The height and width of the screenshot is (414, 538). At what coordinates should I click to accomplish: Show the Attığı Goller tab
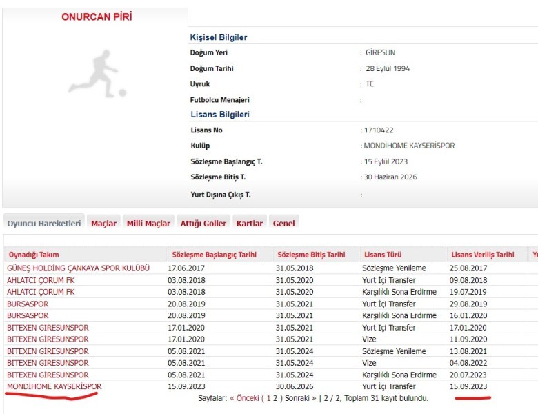[203, 224]
